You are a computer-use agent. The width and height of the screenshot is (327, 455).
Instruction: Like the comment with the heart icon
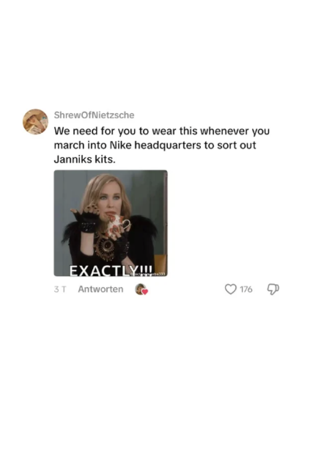231,289
